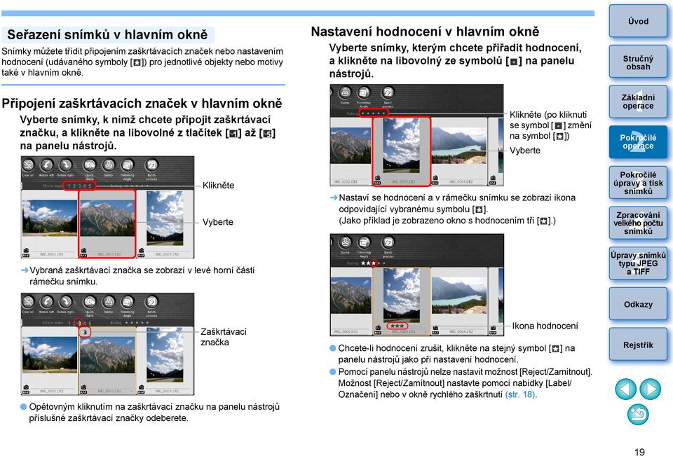
Task: Click the 'Nastavení hodnocení v hlavním okně' heading
Action: click(x=425, y=32)
